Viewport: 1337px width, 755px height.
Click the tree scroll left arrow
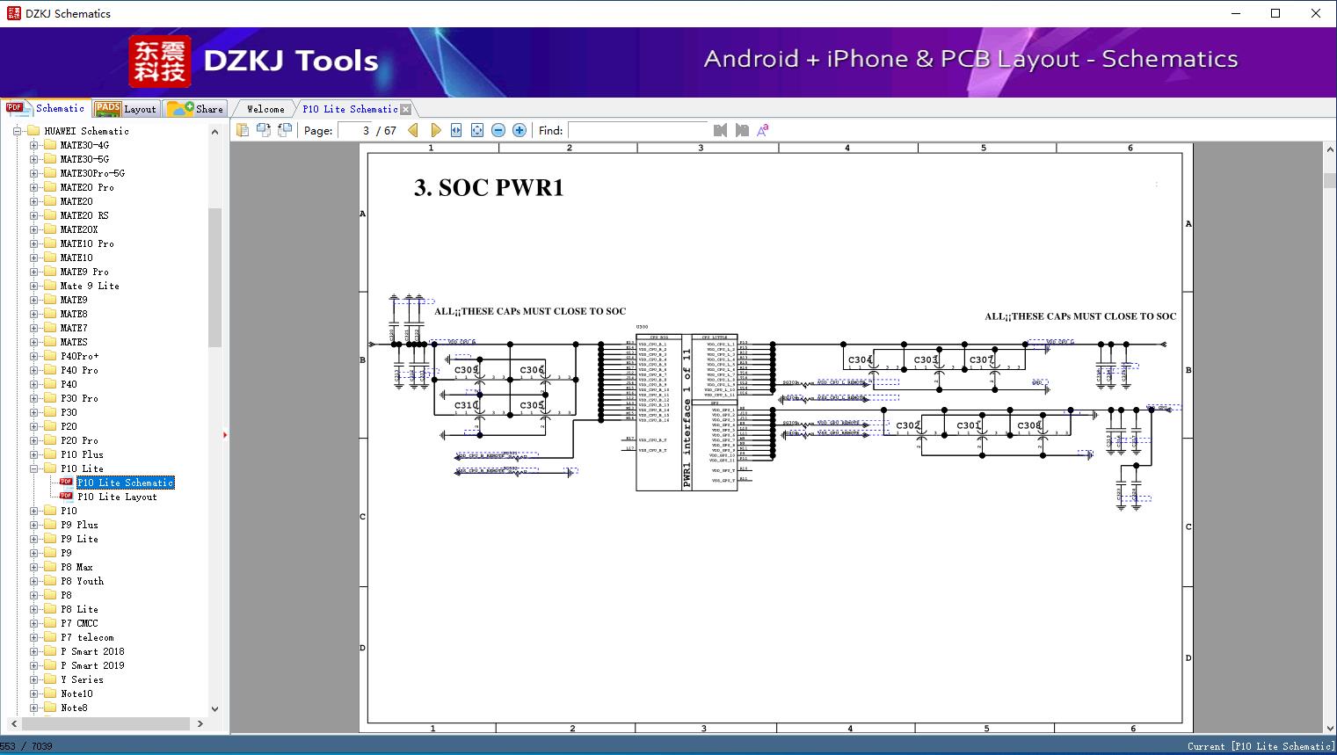[x=12, y=723]
